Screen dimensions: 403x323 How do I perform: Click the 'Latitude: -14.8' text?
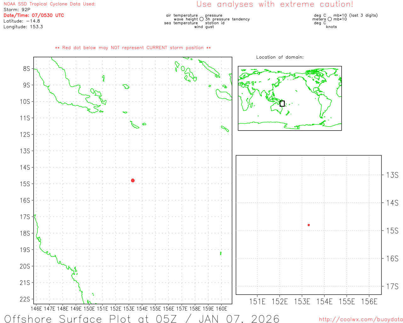[x=22, y=21]
